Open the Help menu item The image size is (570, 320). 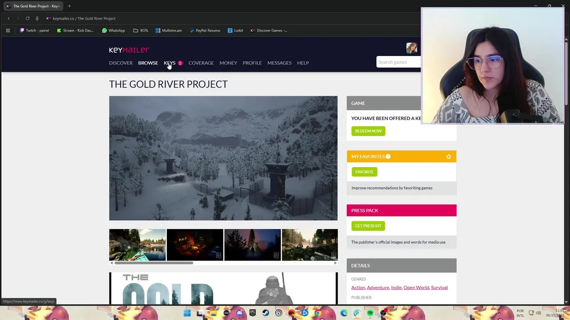pos(303,63)
